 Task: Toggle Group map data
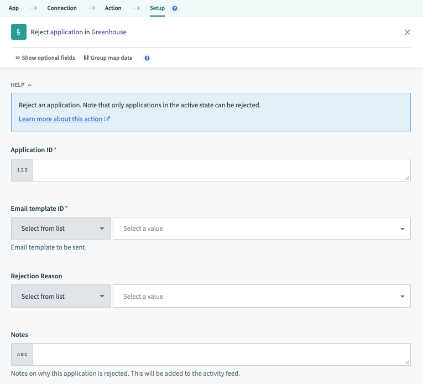(108, 58)
